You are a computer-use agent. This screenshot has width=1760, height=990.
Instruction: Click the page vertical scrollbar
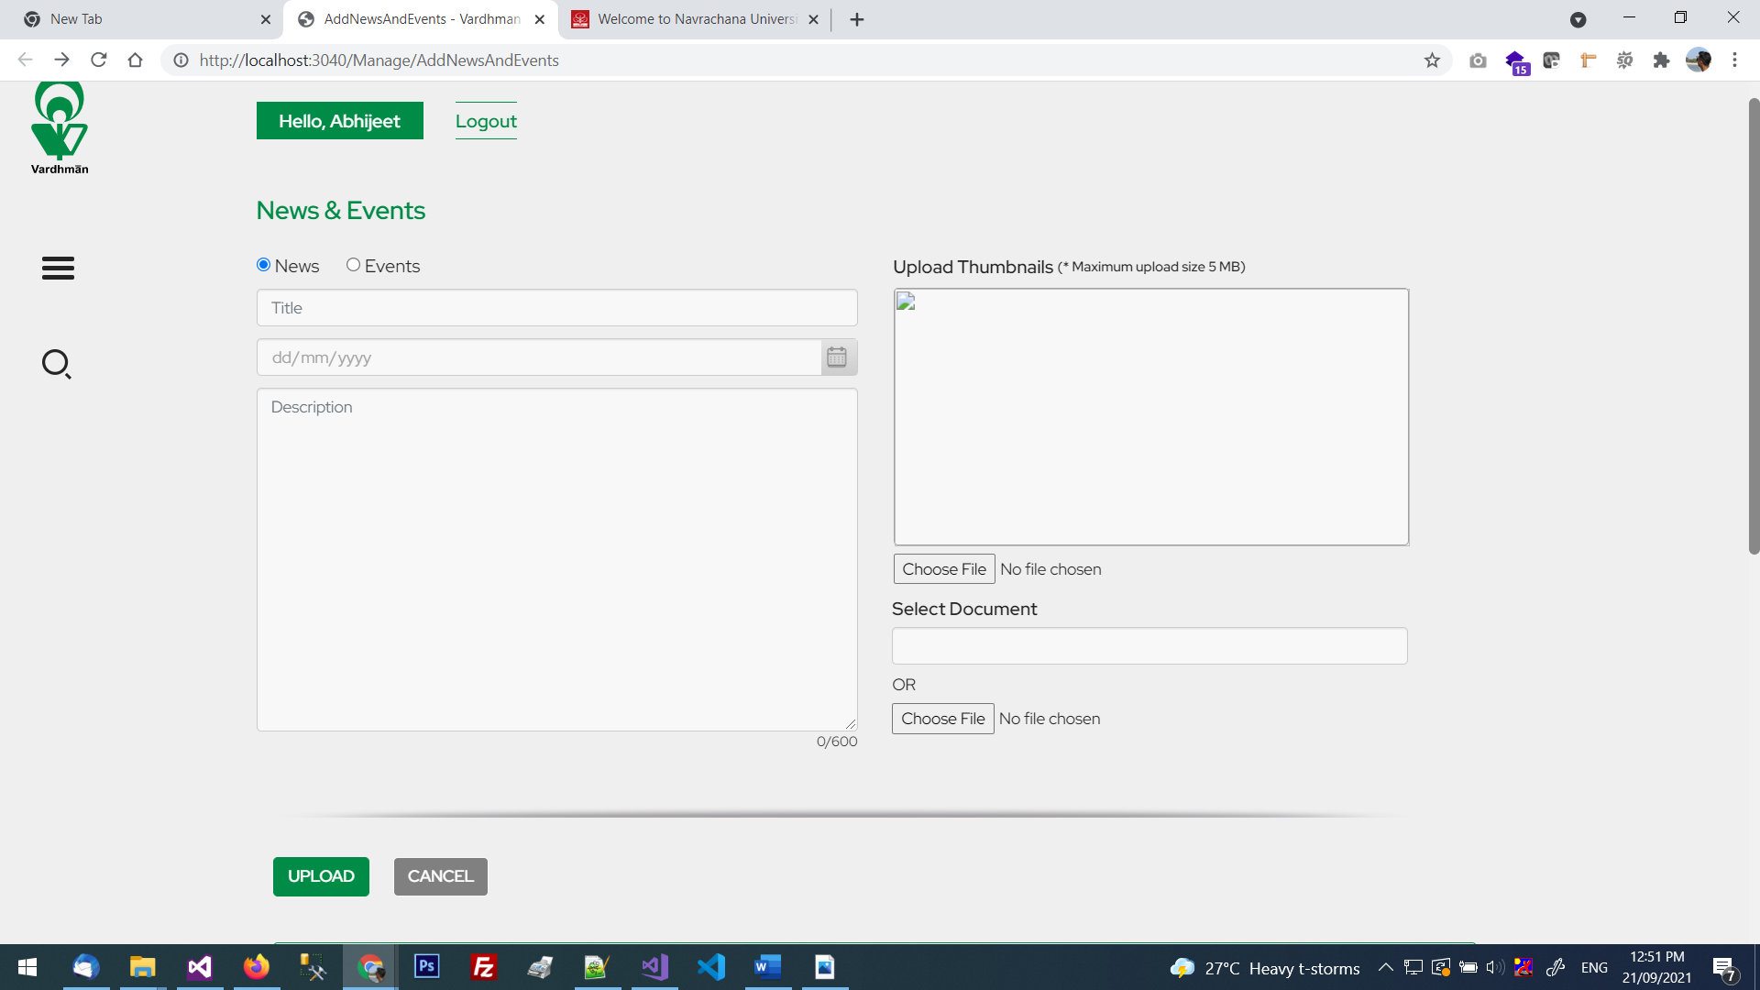[1754, 325]
